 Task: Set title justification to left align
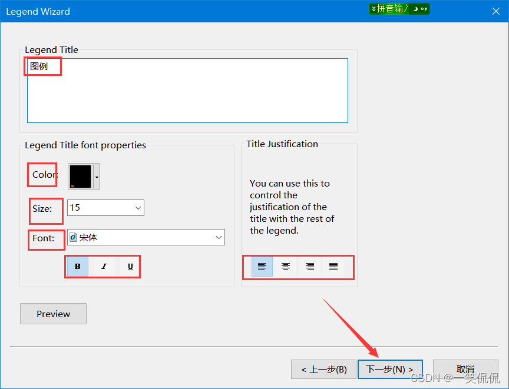tap(262, 267)
